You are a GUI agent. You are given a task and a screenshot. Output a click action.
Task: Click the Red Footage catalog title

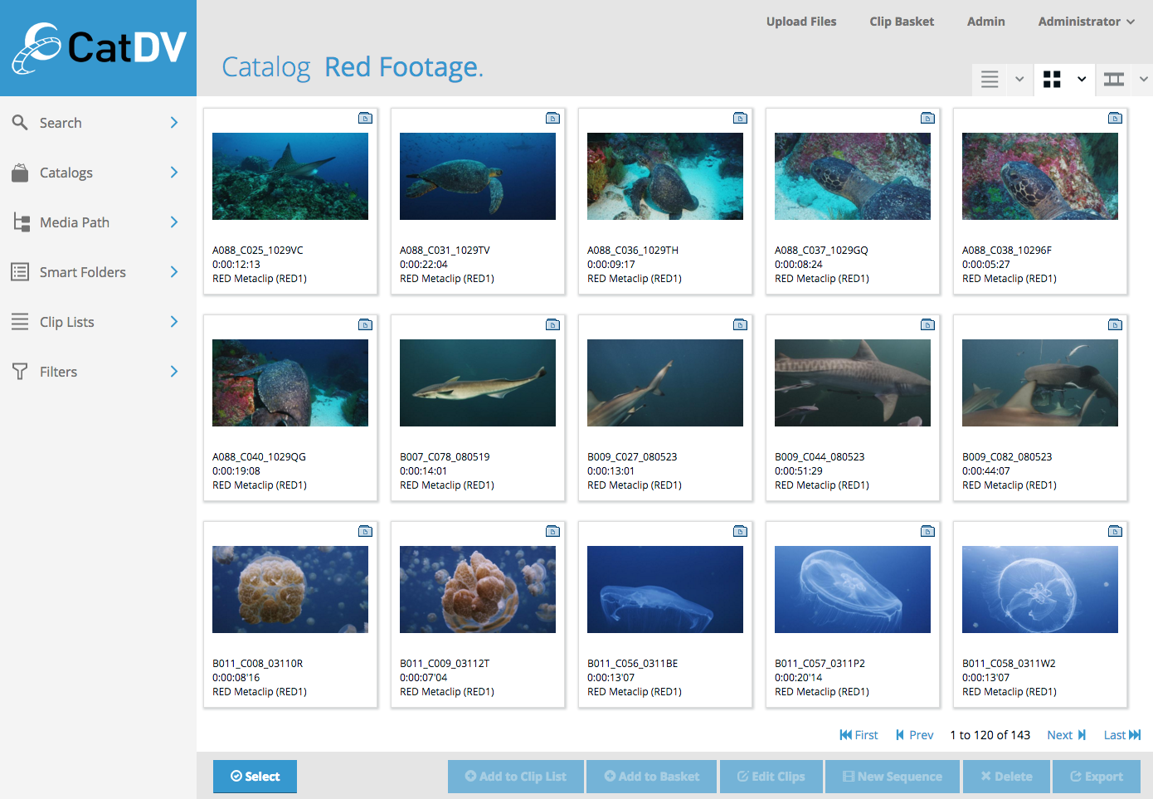[x=404, y=66]
